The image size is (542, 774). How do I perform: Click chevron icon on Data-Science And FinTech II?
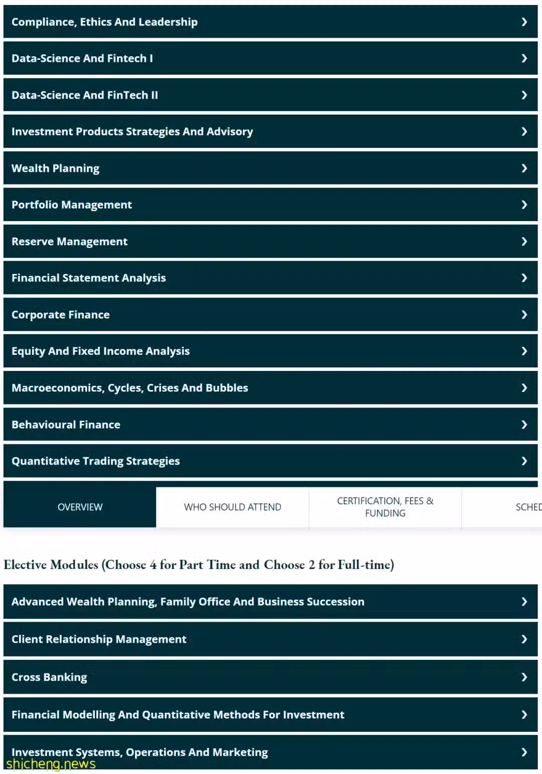point(524,95)
